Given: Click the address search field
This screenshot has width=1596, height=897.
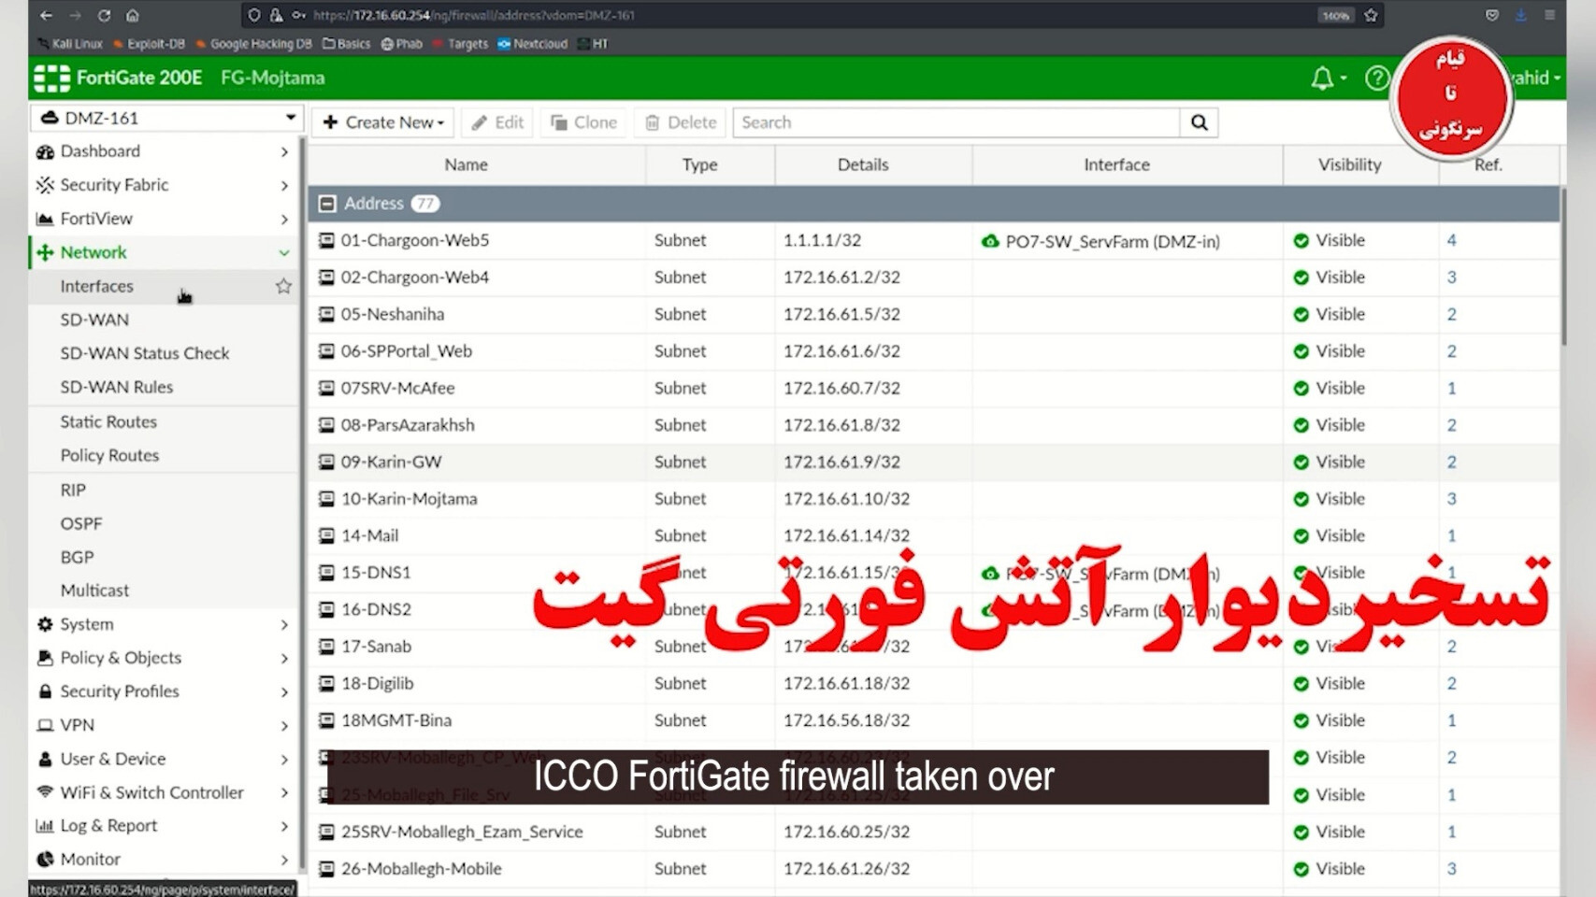Looking at the screenshot, I should point(956,122).
